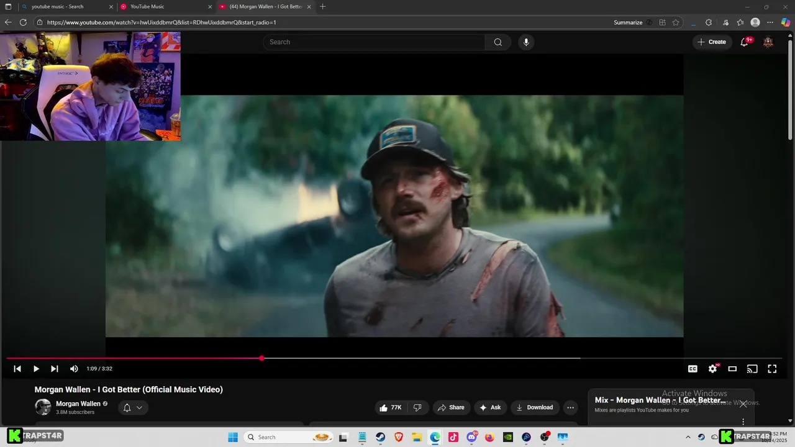795x447 pixels.
Task: Close the Mix playlist panel
Action: click(743, 404)
